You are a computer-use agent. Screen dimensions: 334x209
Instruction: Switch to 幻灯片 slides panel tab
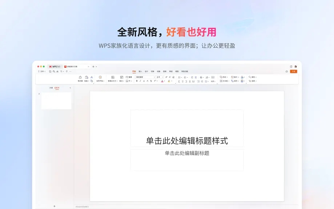point(57,88)
